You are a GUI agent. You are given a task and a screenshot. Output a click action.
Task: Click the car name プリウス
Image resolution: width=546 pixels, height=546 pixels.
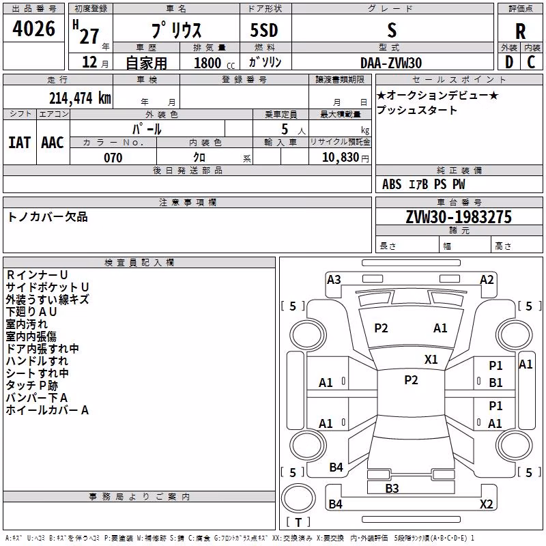pos(176,30)
